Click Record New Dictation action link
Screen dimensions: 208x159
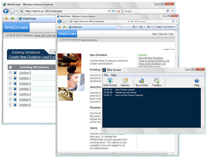151,58
